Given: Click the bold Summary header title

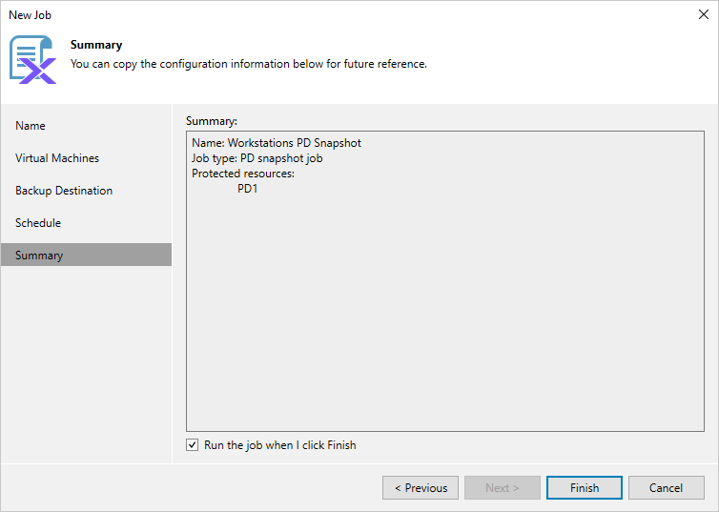Looking at the screenshot, I should (x=96, y=45).
